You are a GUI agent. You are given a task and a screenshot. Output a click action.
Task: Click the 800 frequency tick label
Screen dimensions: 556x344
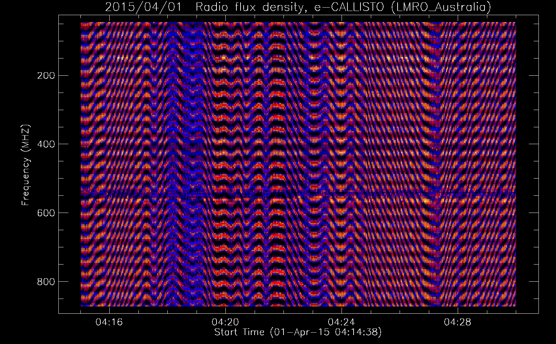tap(46, 281)
